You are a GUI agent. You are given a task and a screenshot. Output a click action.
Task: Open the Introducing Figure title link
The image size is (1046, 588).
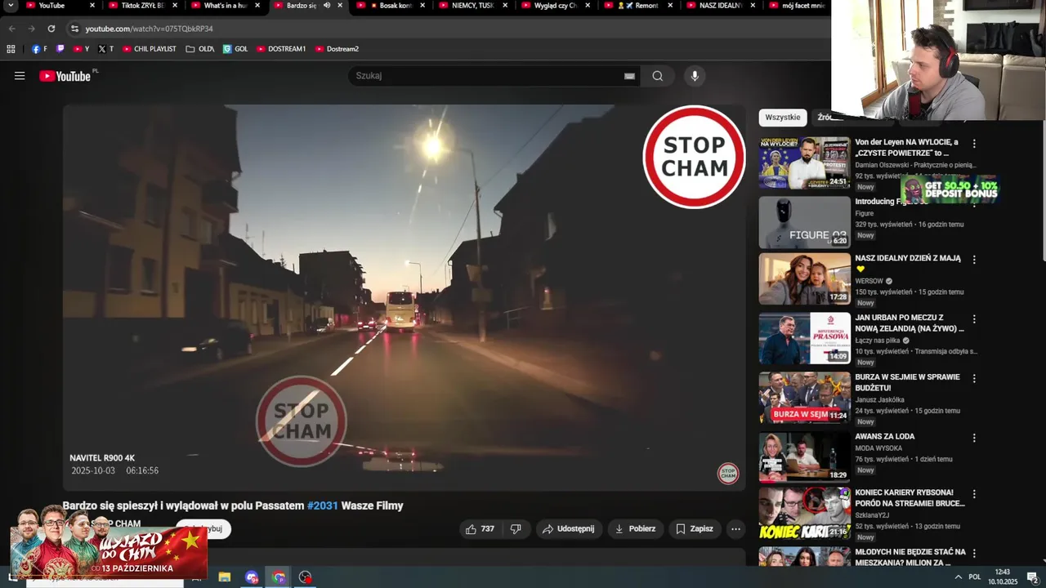click(891, 202)
